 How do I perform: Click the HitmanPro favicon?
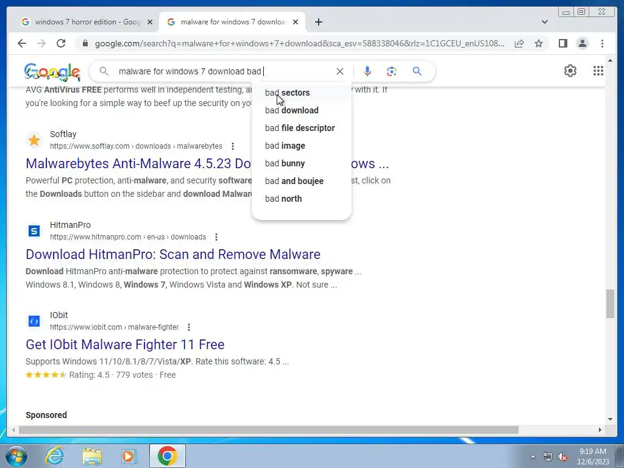(34, 231)
